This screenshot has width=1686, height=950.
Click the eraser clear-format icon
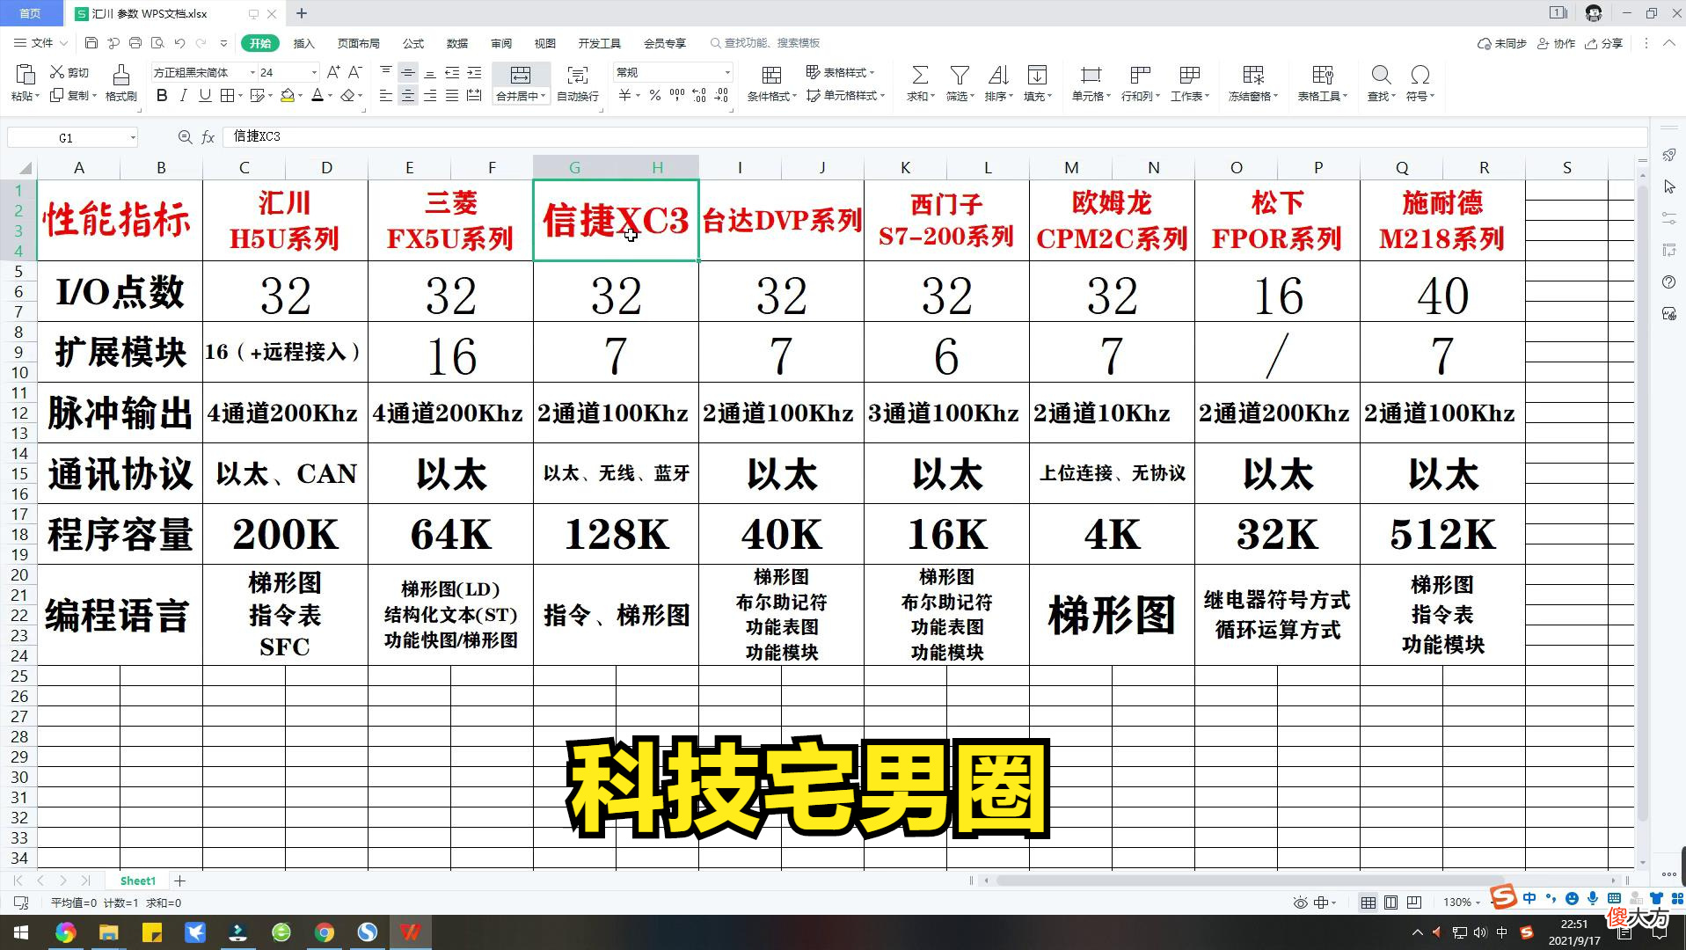(x=348, y=95)
